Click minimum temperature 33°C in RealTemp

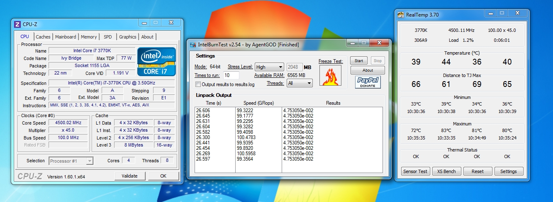(x=416, y=104)
